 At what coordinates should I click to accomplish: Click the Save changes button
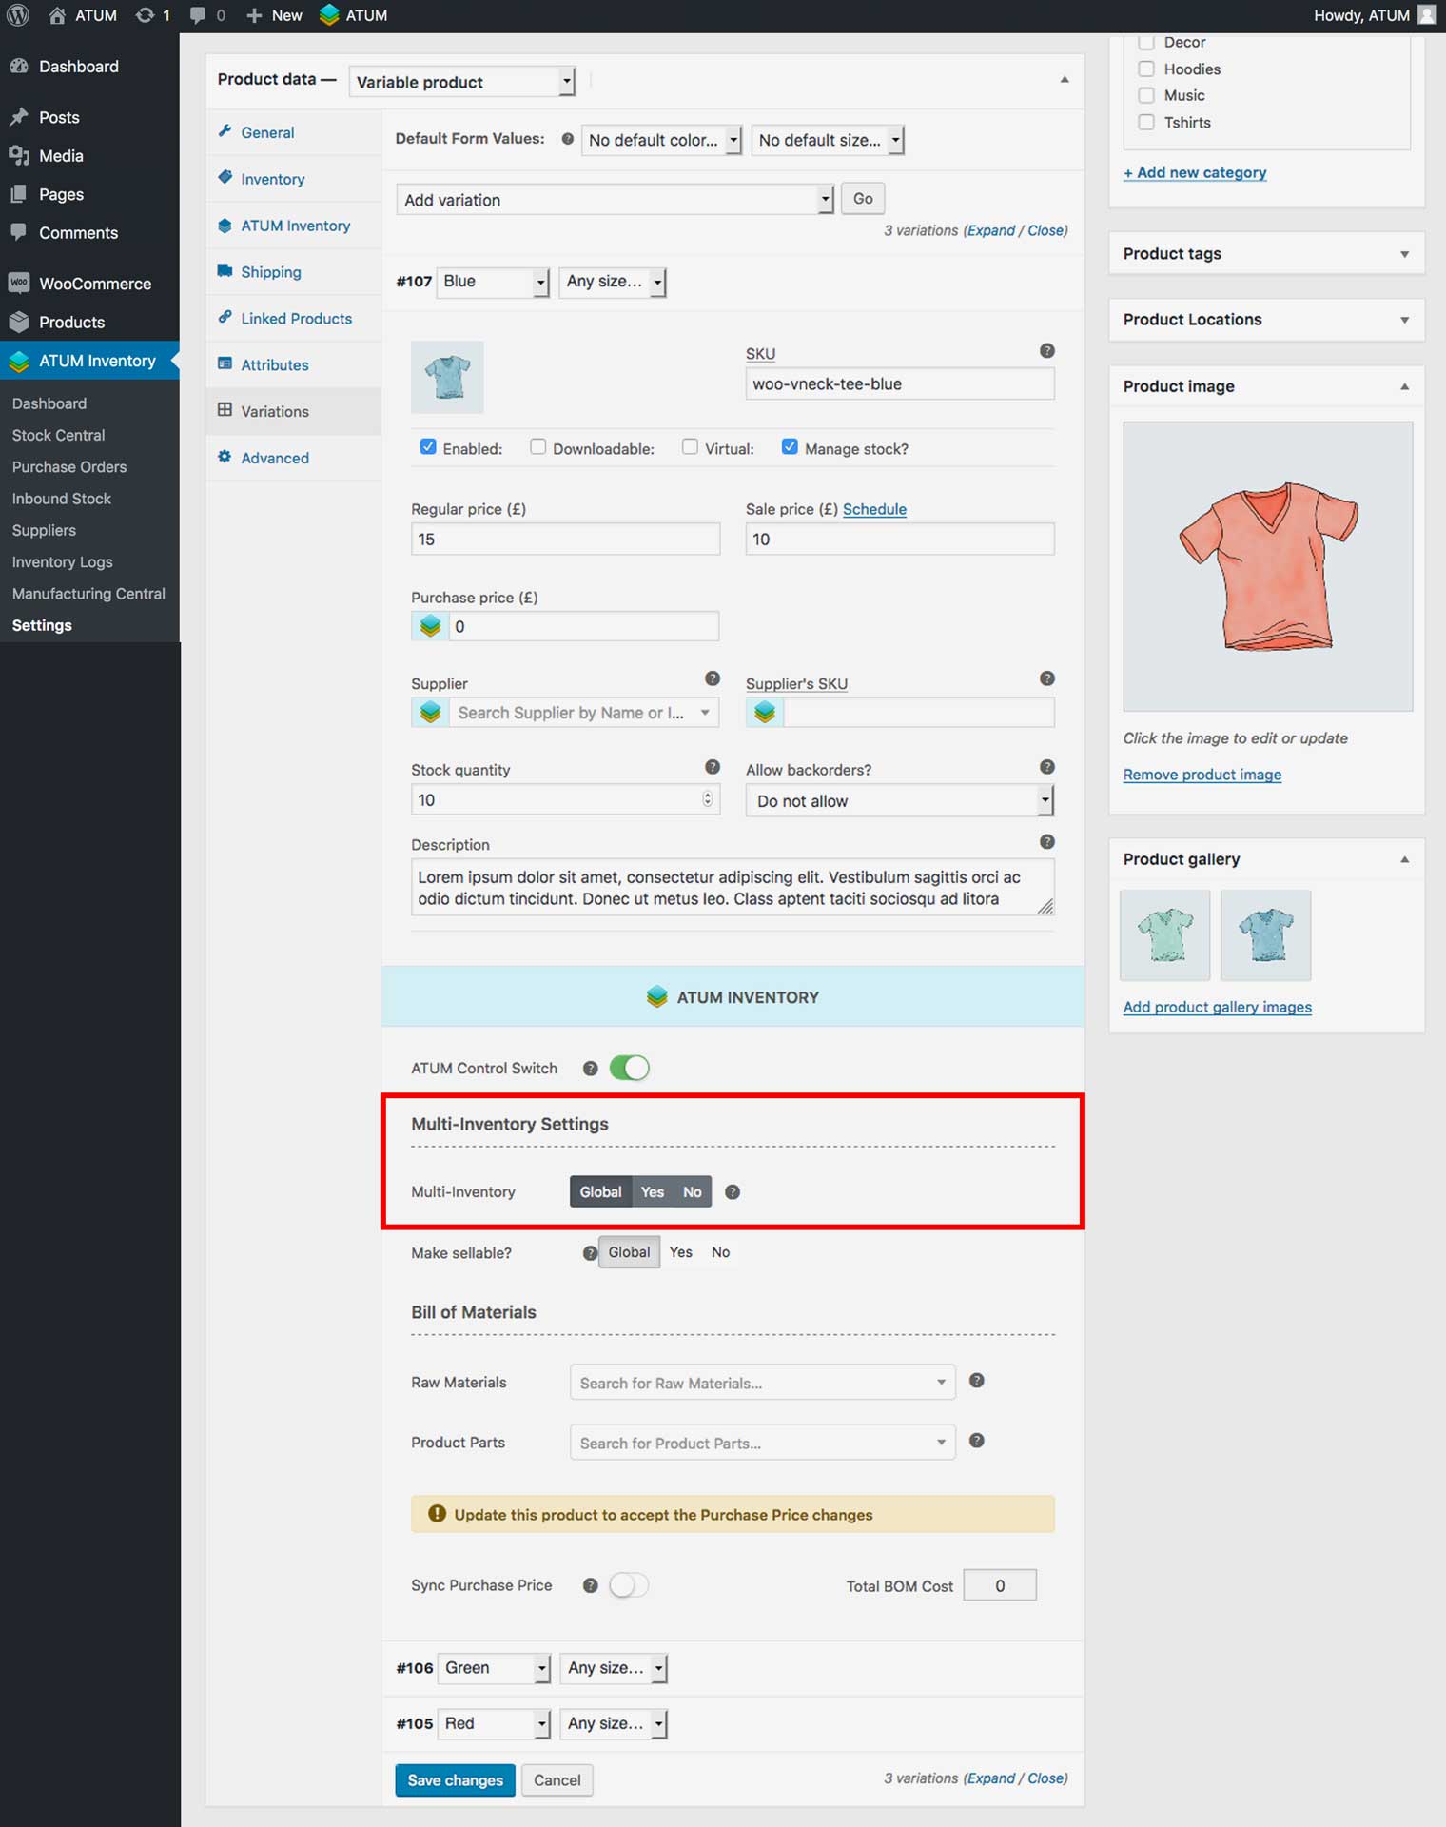point(455,1779)
